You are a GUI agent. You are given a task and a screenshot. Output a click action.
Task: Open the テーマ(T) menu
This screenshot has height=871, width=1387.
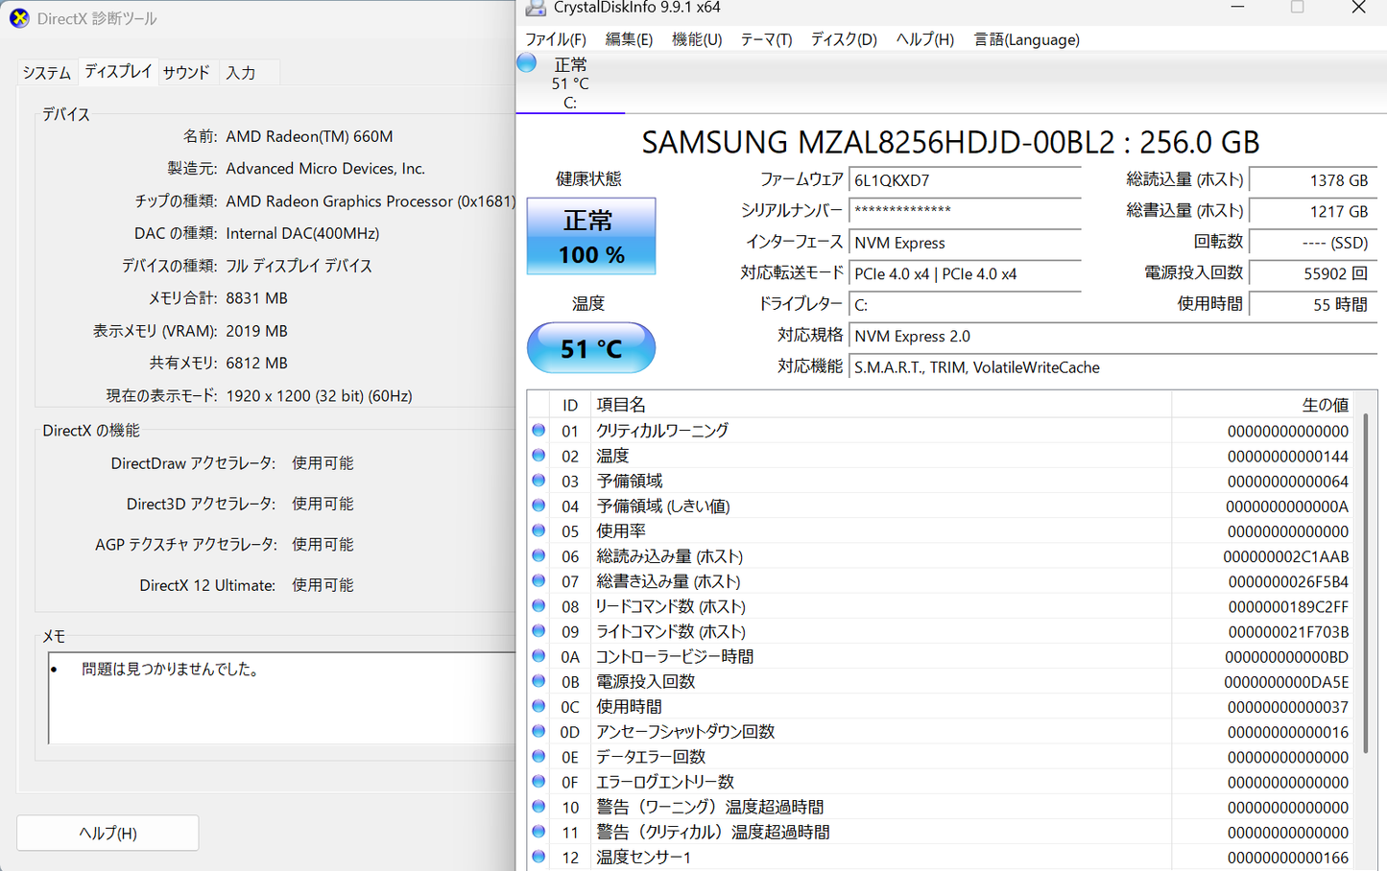pos(766,39)
